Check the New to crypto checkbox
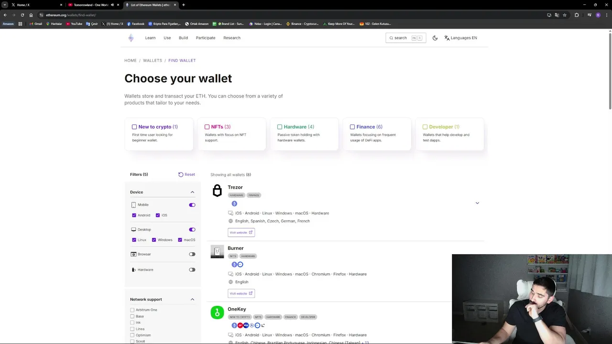This screenshot has height=344, width=612. pyautogui.click(x=134, y=127)
